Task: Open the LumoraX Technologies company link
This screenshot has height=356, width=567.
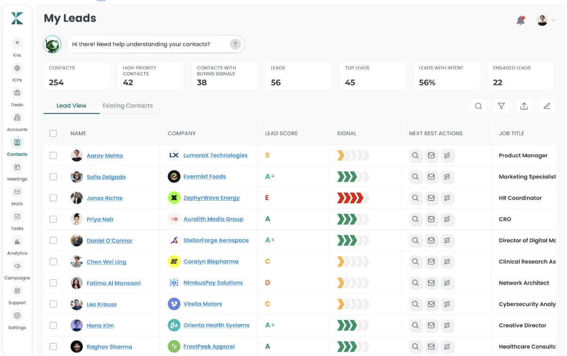Action: click(215, 155)
